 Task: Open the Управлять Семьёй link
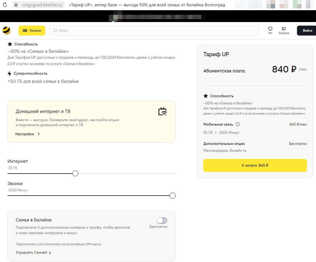(31, 253)
